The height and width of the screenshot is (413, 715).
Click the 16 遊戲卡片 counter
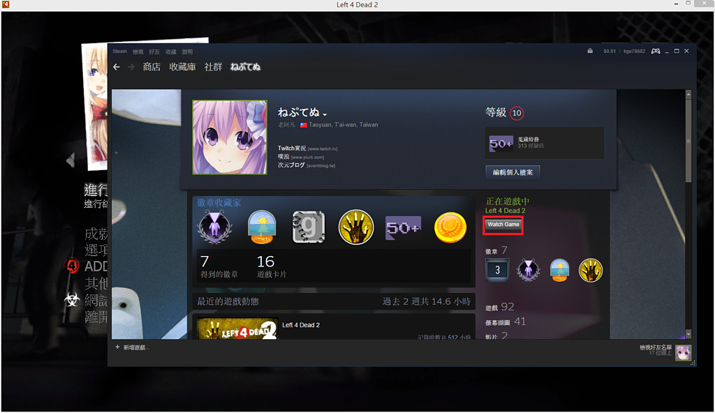point(272,266)
